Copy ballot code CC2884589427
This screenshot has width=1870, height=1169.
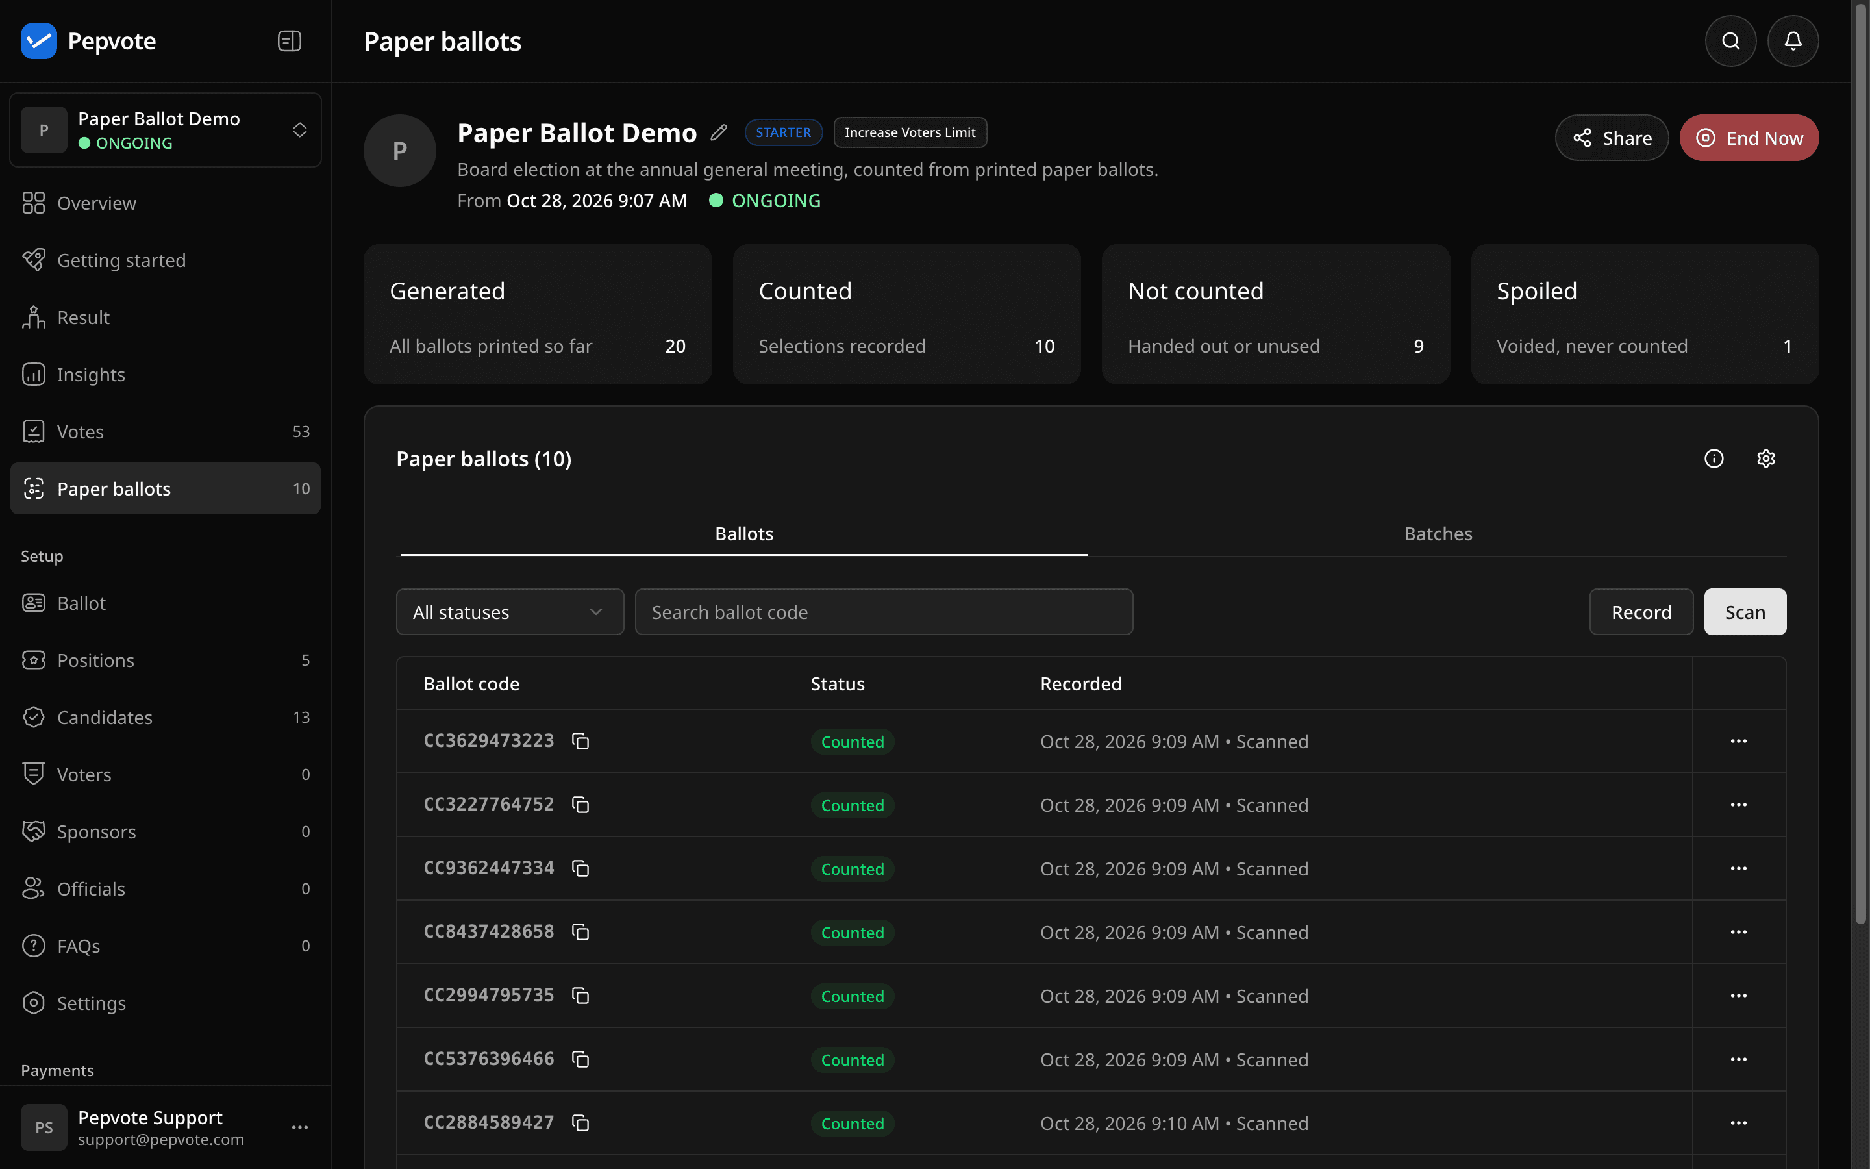click(x=580, y=1123)
